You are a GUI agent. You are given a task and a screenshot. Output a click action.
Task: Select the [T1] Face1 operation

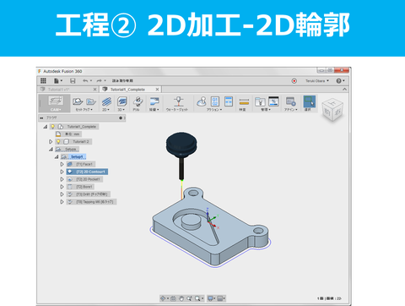[81, 164]
